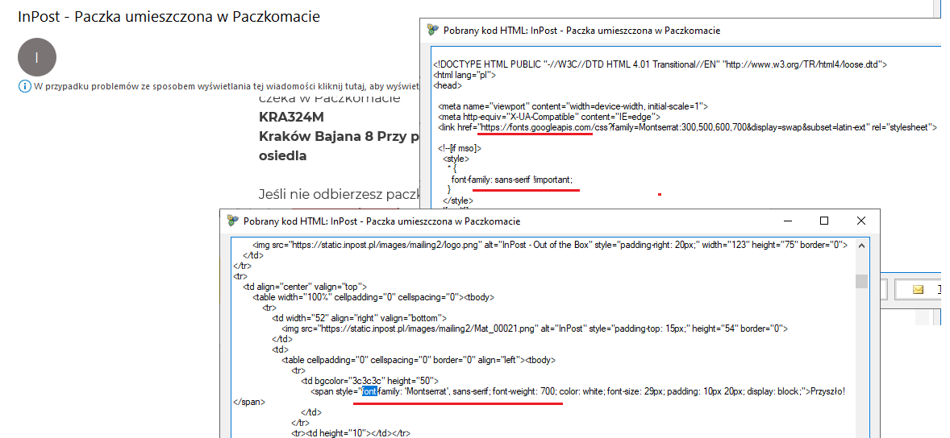
Task: Minimize the front HTML code window
Action: 788,221
